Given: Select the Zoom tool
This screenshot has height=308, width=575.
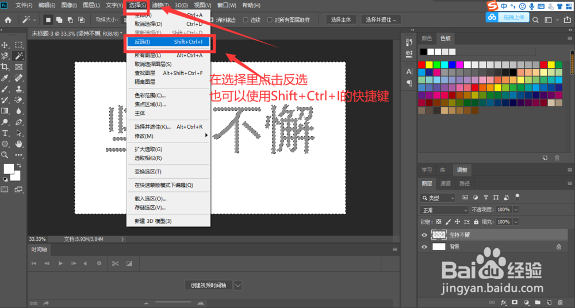Looking at the screenshot, I should [x=5, y=155].
